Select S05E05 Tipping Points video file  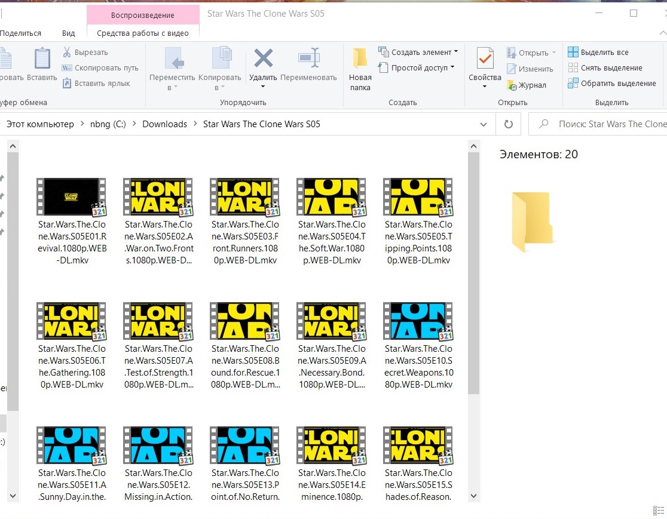418,222
